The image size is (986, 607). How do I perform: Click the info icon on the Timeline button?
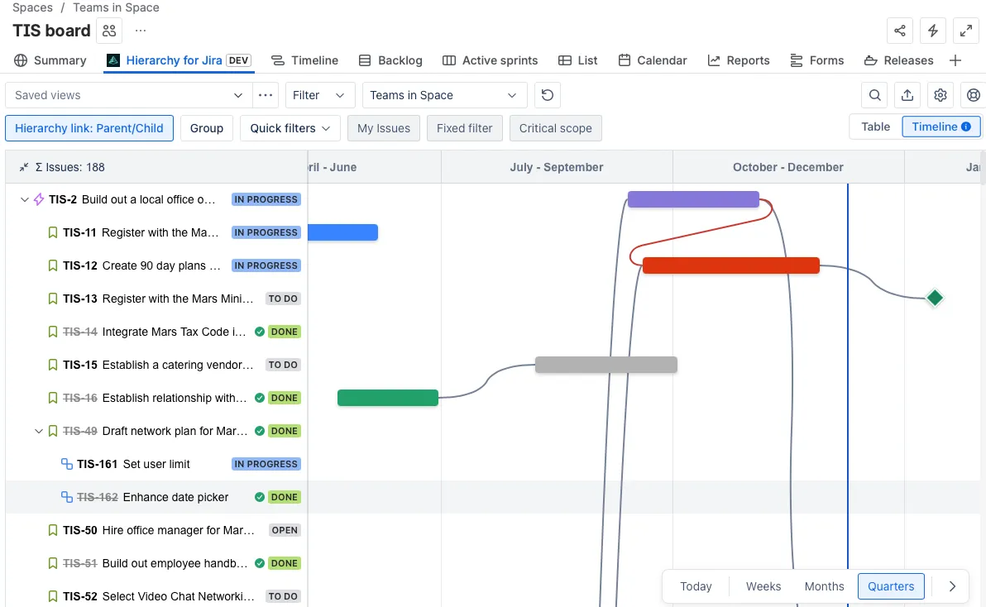click(966, 127)
